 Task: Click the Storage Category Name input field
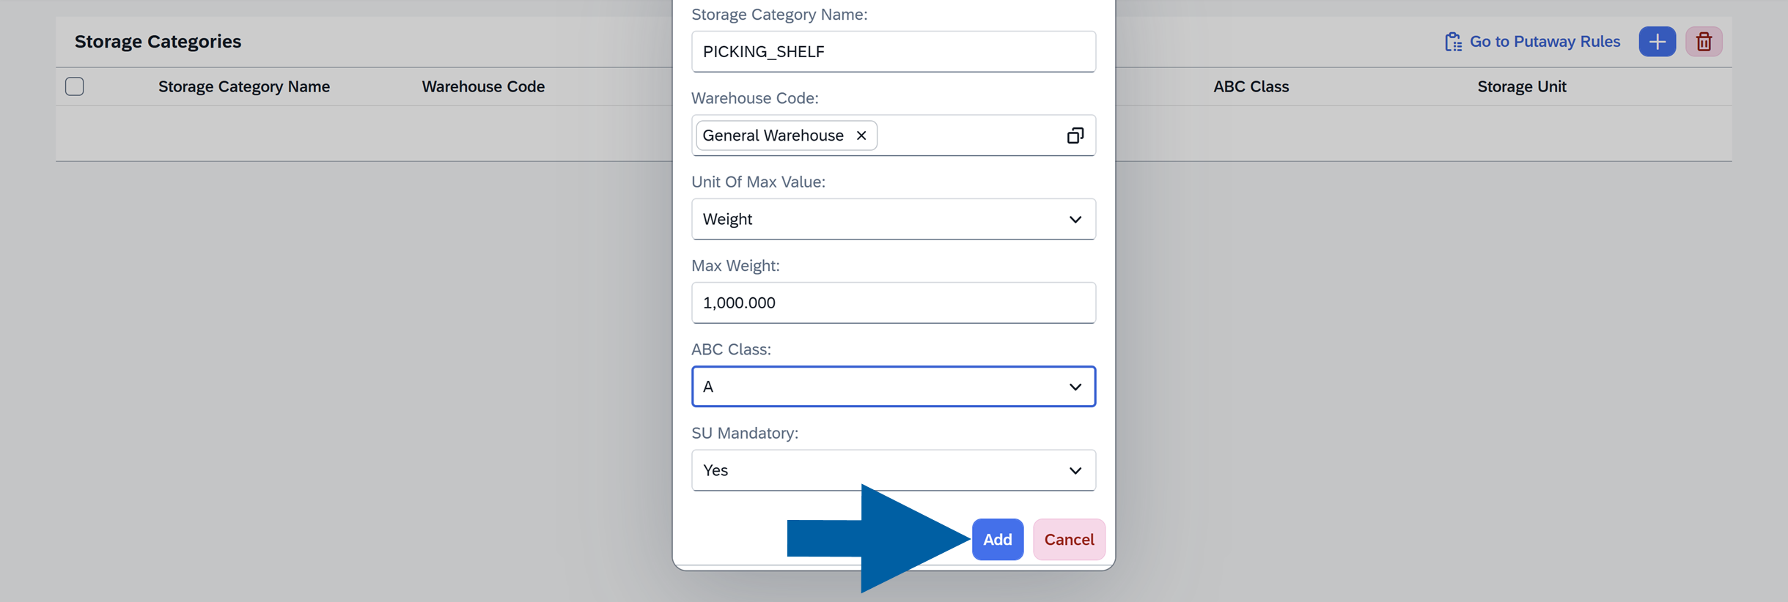tap(893, 52)
